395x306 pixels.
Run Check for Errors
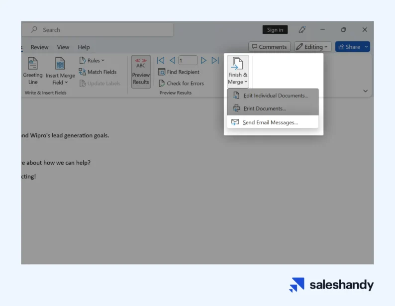pyautogui.click(x=181, y=84)
